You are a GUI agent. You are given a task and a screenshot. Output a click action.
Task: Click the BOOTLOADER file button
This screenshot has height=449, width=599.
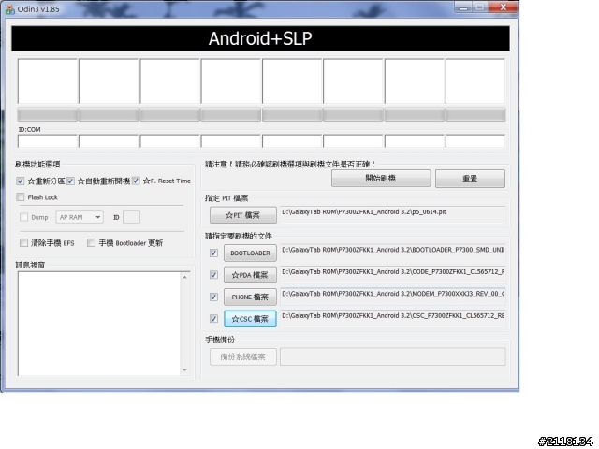point(250,253)
